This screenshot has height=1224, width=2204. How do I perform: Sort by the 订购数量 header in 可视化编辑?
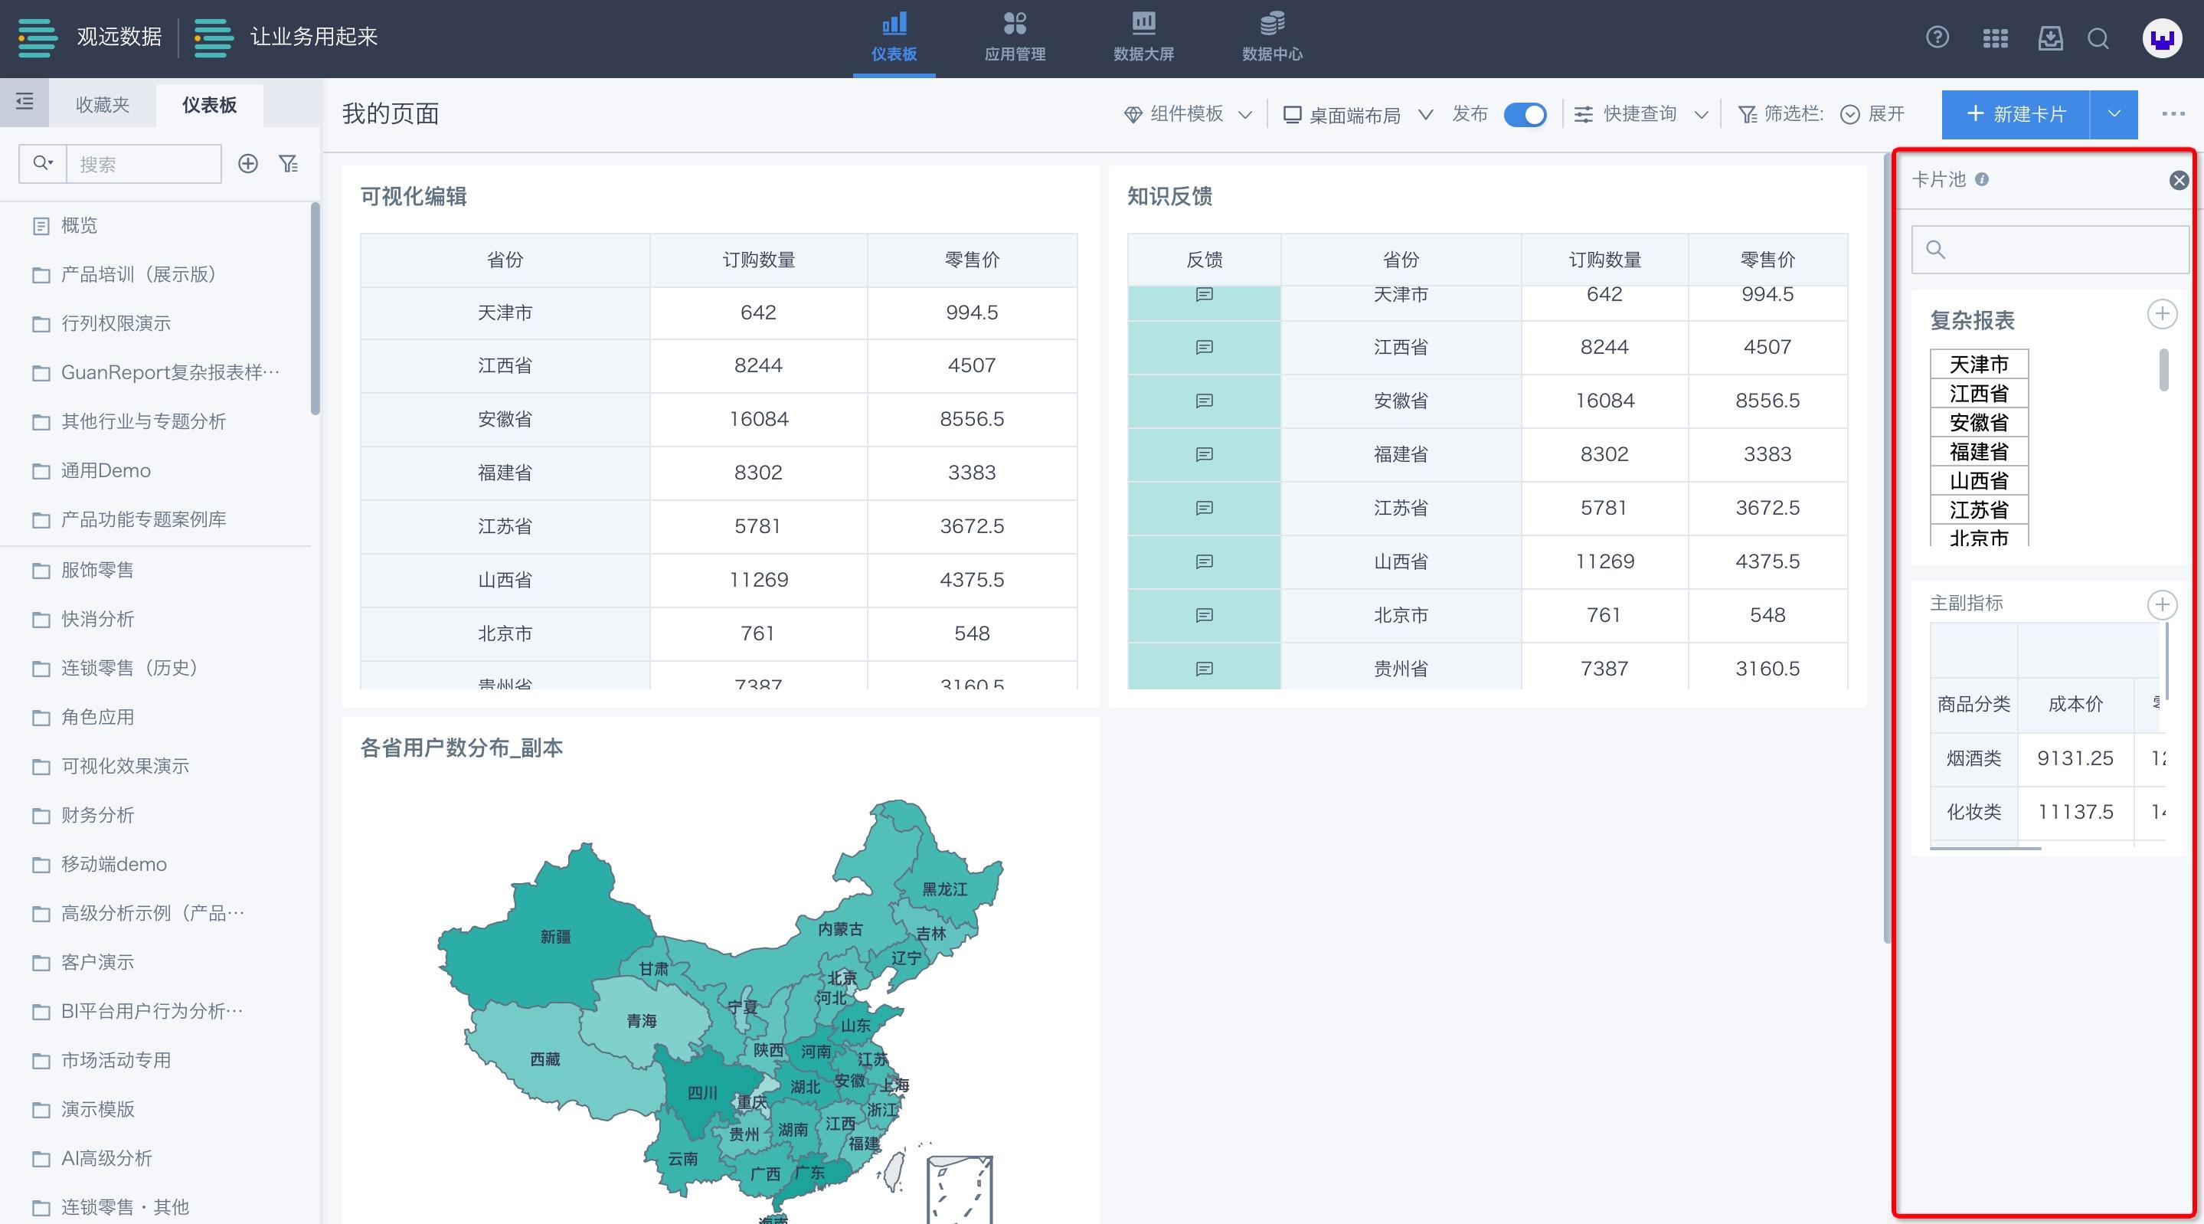759,260
